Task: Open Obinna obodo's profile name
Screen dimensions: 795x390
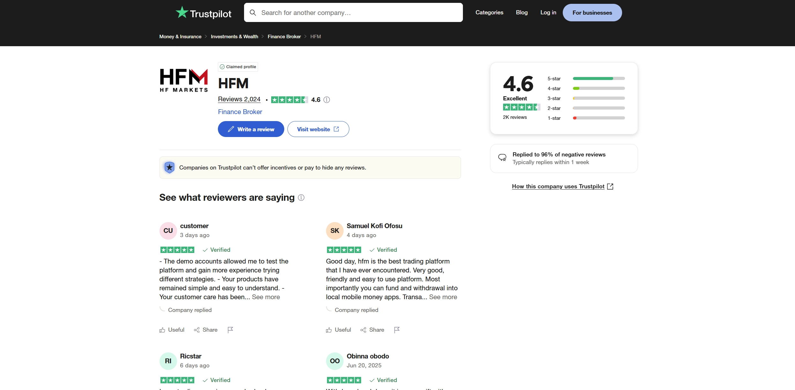Action: 368,356
